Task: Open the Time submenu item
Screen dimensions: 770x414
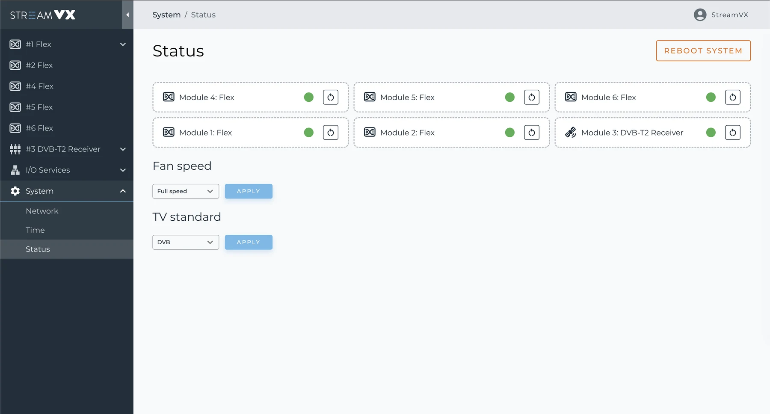Action: pyautogui.click(x=67, y=230)
